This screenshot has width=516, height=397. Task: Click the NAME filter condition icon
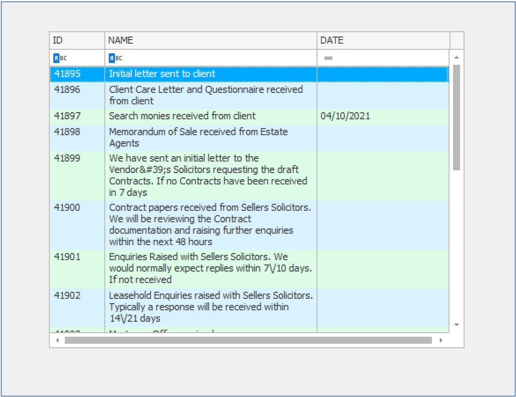tap(115, 58)
